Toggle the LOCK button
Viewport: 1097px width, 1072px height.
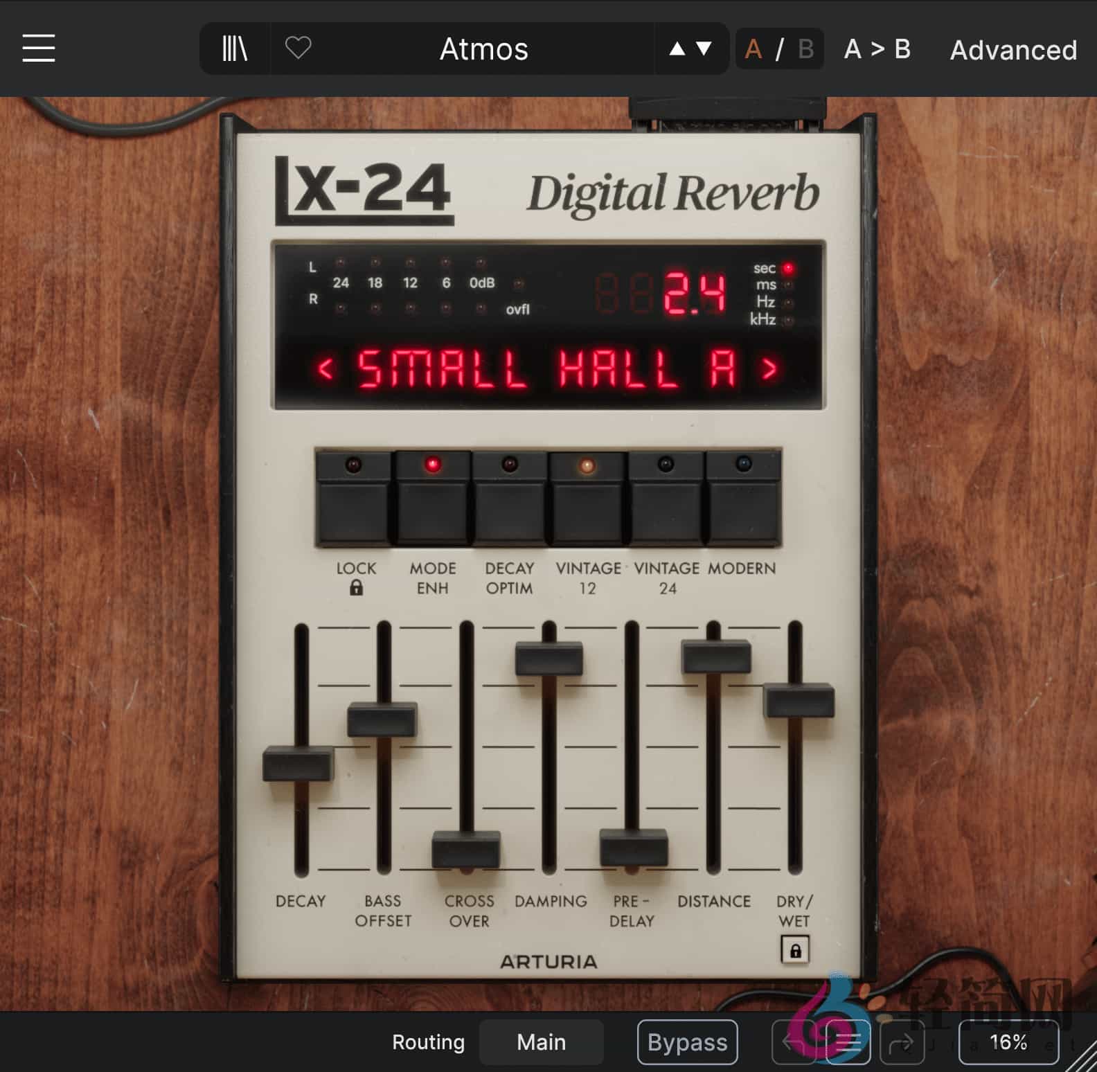pos(354,499)
